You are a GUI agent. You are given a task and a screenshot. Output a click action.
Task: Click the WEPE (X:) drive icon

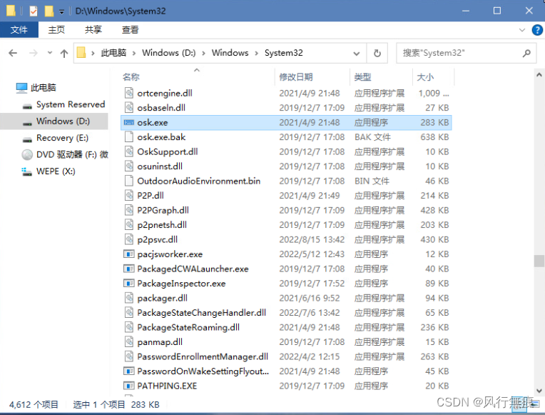(x=27, y=171)
